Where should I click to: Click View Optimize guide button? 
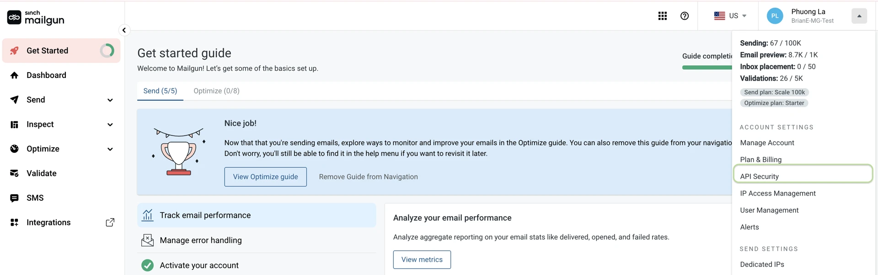[x=265, y=177]
